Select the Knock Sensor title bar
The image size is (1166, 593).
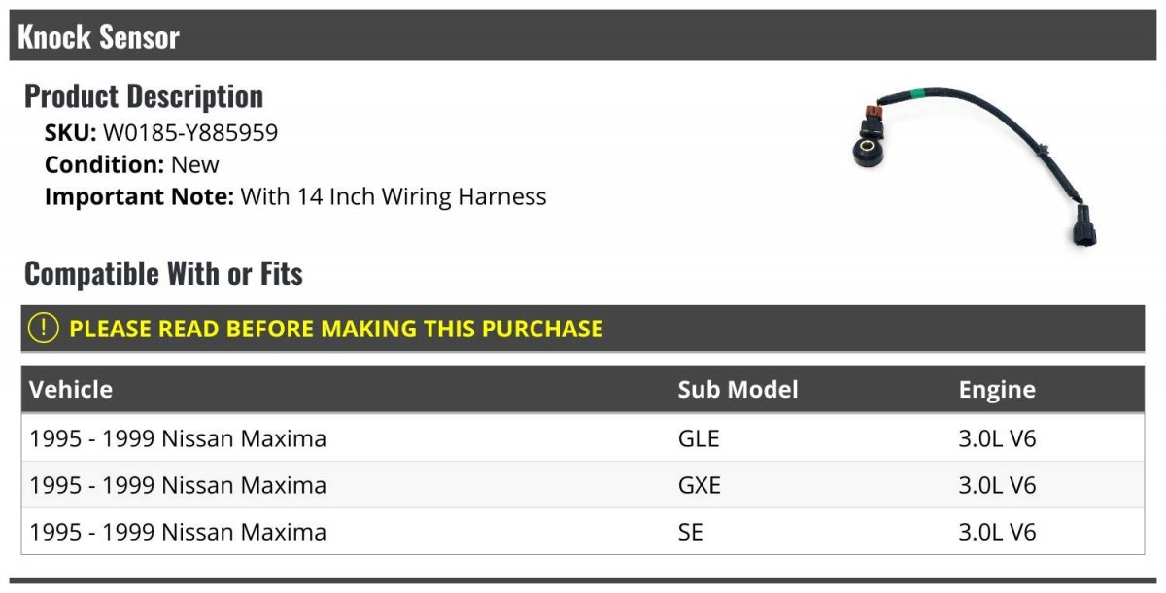[x=583, y=37]
